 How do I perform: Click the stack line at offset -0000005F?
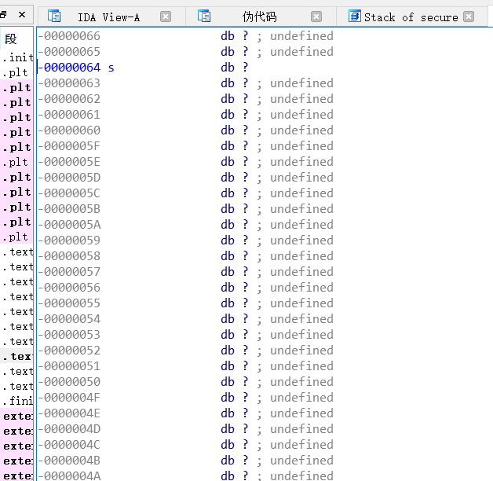click(71, 146)
